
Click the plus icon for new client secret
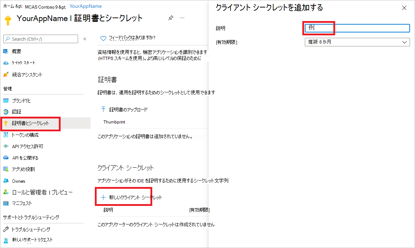(x=103, y=197)
